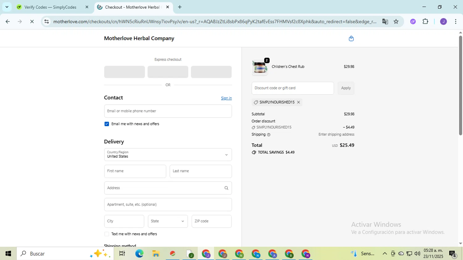Go back to the previous page
Image resolution: width=463 pixels, height=260 pixels.
point(8,22)
